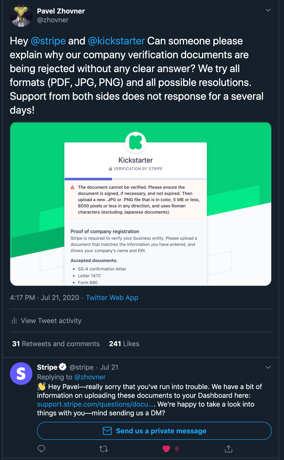Click the Twitter Web App source link
284x460 pixels.
(x=112, y=297)
